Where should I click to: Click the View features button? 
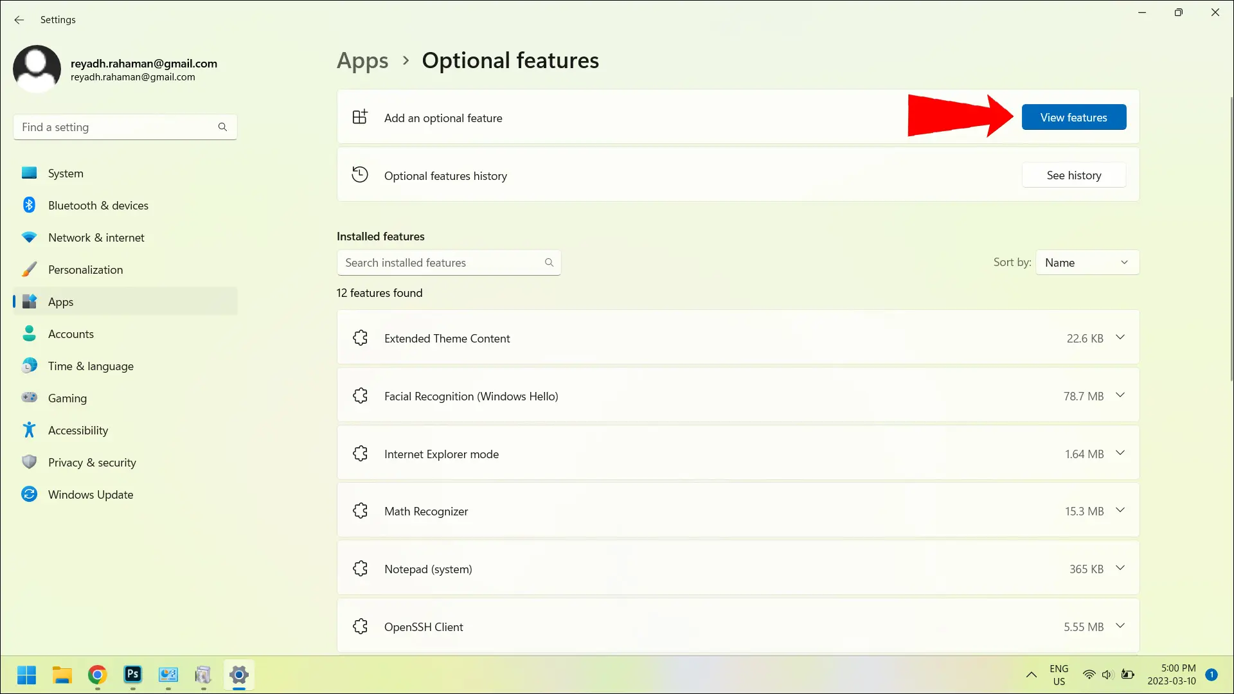pos(1074,117)
